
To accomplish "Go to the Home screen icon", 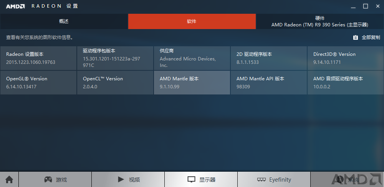I will 9,180.
